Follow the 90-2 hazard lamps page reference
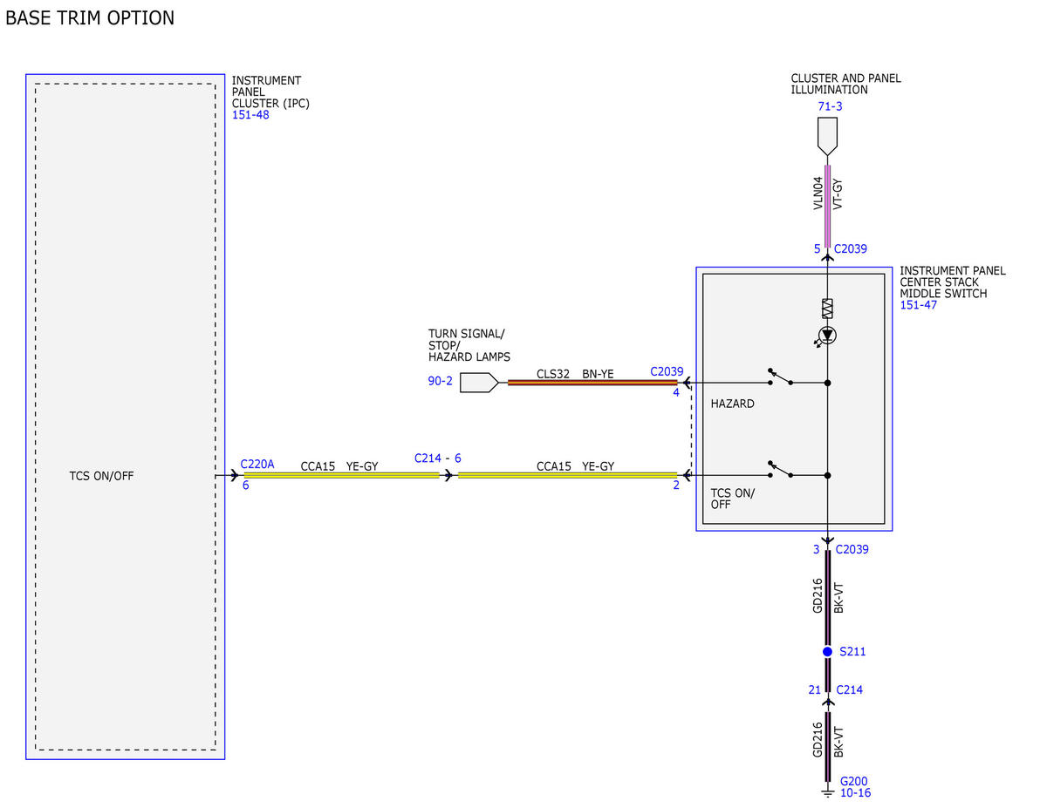The image size is (1047, 808). [441, 382]
